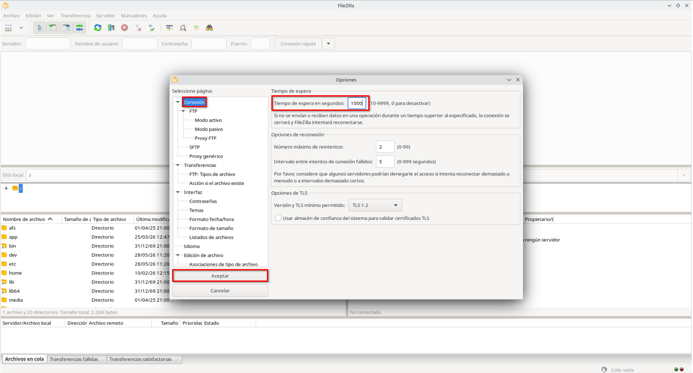Open the minimum TLS version dropdown
Screen dimensions: 693x373
[x=375, y=205]
